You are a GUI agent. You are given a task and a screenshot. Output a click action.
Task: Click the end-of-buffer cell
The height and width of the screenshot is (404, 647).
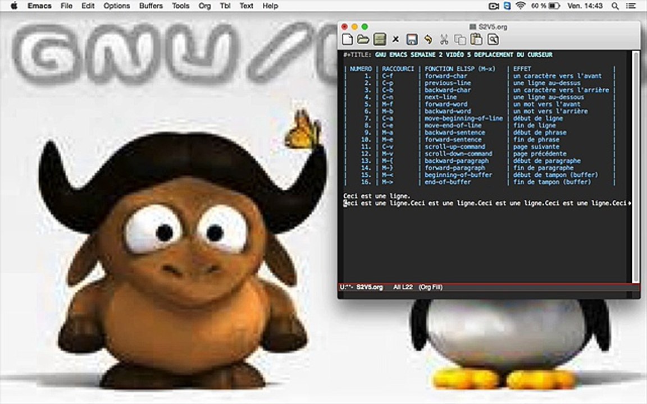[x=448, y=182]
